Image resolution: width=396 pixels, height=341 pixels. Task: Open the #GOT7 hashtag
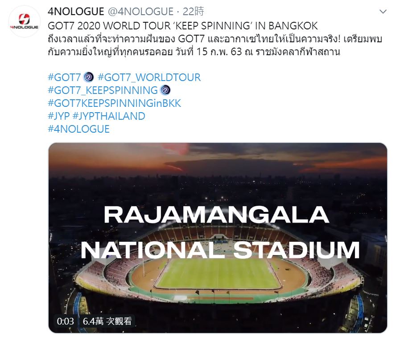[64, 77]
